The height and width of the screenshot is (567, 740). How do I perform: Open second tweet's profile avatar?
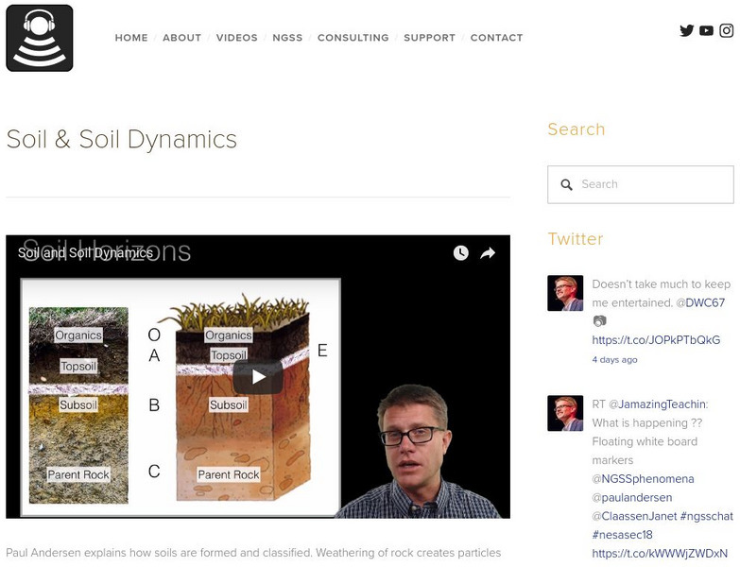pos(565,413)
